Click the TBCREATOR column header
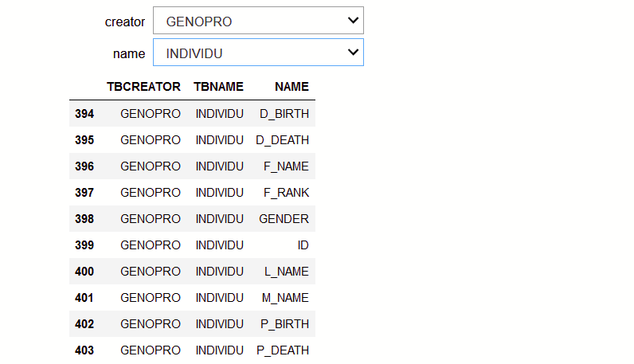 [143, 87]
